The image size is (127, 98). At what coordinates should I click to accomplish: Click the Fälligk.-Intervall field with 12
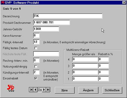tap(36, 42)
